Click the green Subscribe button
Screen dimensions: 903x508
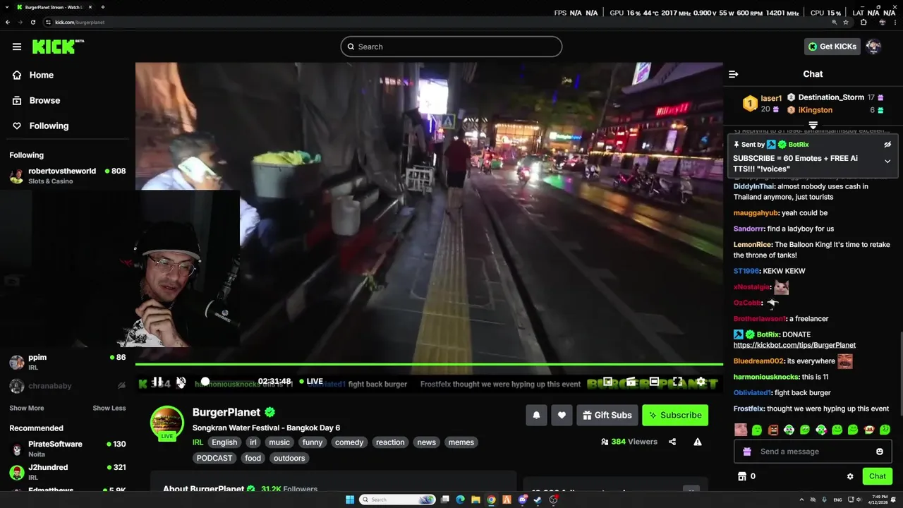coord(675,415)
